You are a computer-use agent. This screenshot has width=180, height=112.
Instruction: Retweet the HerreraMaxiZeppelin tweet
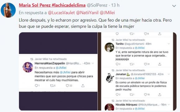pyautogui.click(x=52, y=86)
